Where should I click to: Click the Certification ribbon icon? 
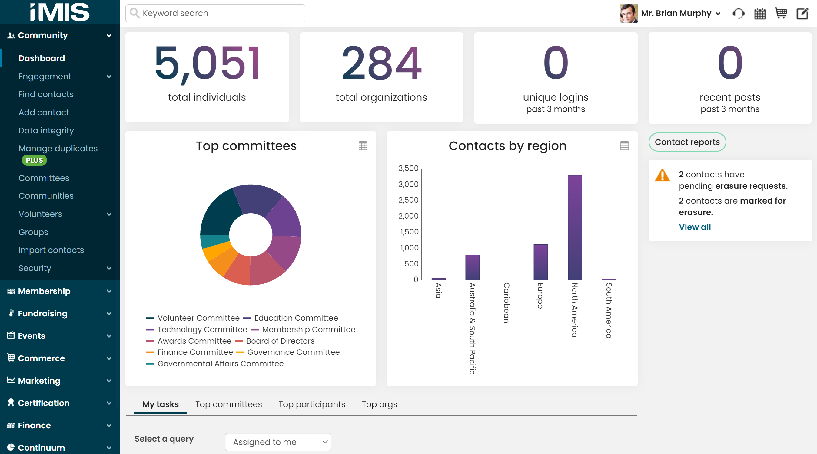click(11, 403)
